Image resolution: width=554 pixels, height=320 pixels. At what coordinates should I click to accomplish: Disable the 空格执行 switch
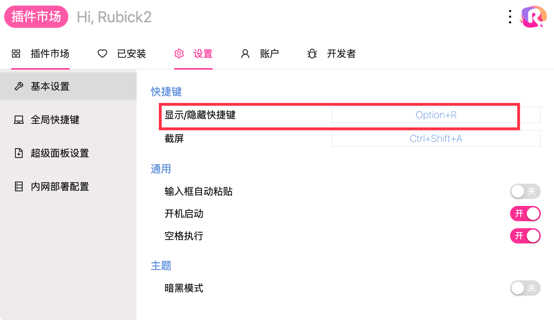[x=525, y=236]
